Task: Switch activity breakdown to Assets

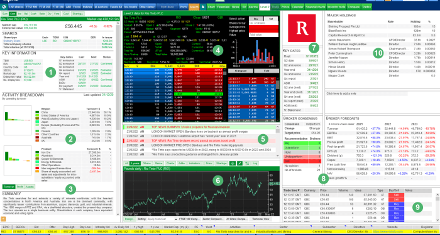Action: [x=29, y=186]
